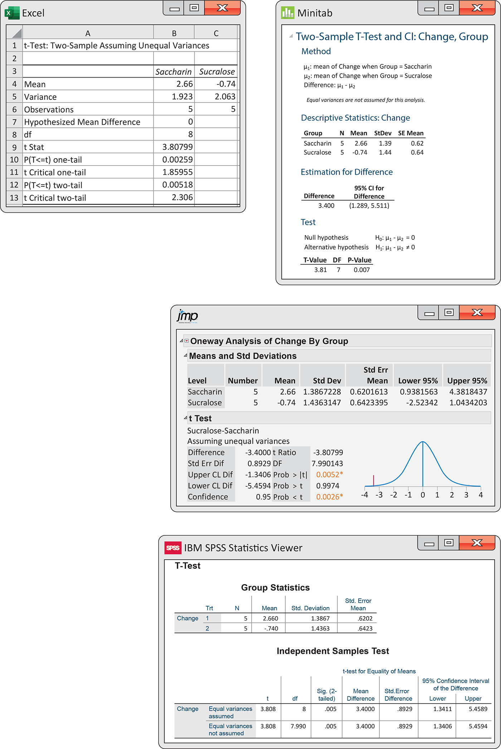Screen dimensions: 501x749
Task: Close the Minitab window
Action: tap(477, 8)
